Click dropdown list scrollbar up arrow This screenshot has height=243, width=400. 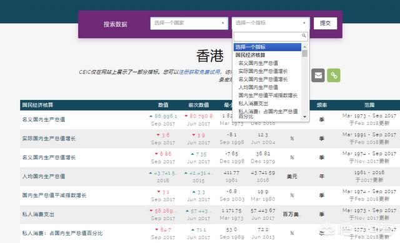tap(304, 47)
